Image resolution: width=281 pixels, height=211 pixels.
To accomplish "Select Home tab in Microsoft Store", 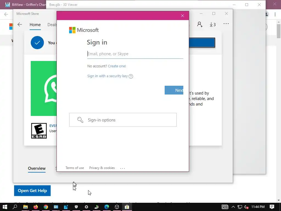I will 35,24.
